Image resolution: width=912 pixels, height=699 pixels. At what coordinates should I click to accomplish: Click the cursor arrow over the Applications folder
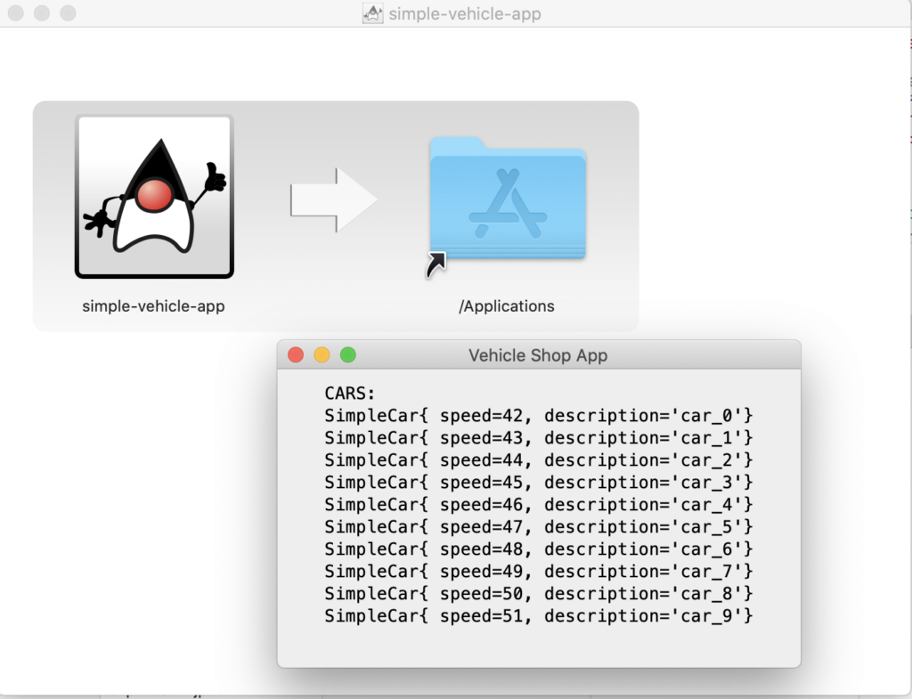436,264
